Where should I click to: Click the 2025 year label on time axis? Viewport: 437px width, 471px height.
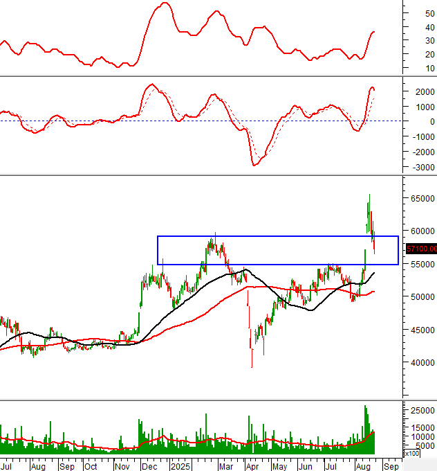(180, 466)
